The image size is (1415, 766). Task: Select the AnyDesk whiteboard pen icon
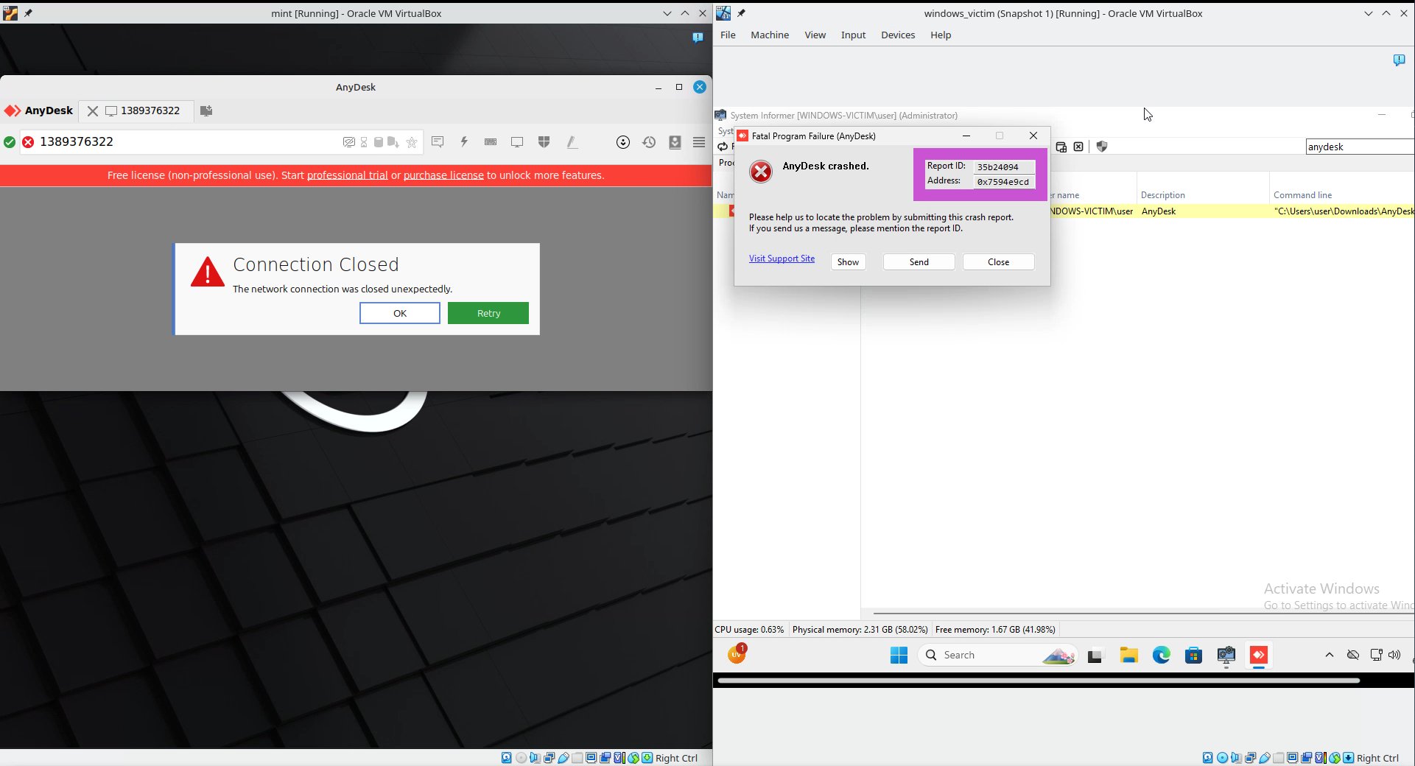(572, 141)
